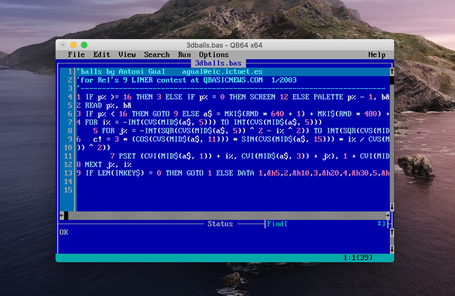Click the horizontal scroll right arrow
455x296 pixels.
pyautogui.click(x=387, y=215)
